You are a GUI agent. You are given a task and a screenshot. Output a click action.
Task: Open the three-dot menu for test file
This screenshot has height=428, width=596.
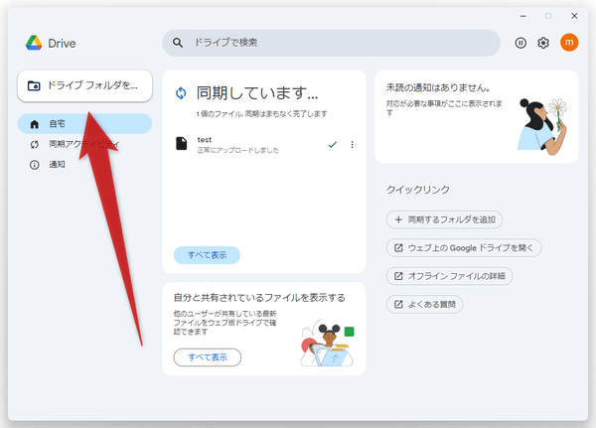coord(352,145)
